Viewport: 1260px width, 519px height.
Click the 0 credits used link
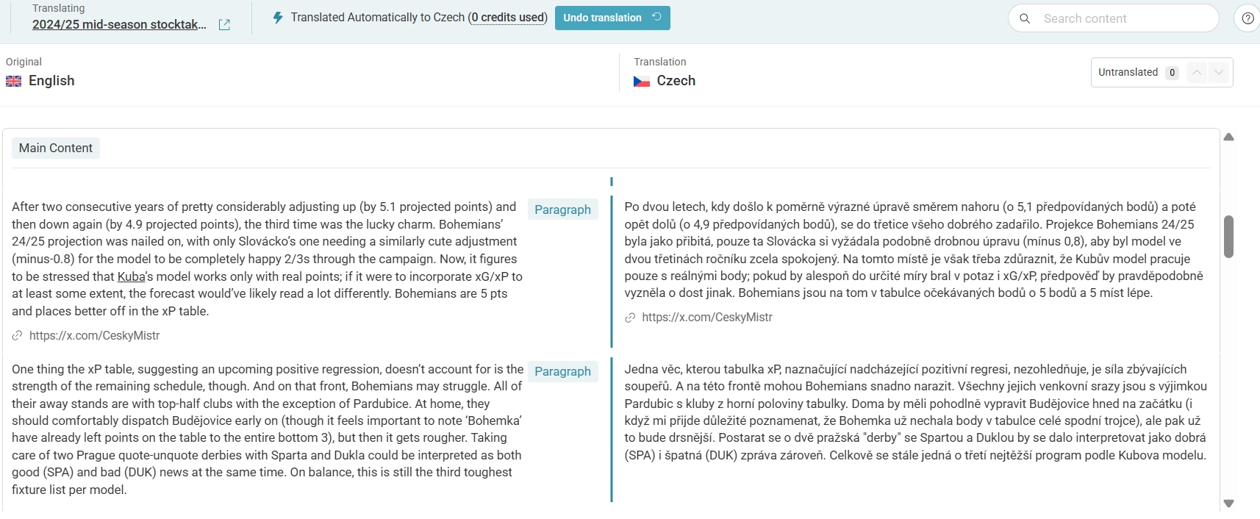coord(509,18)
